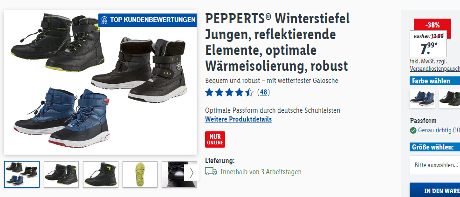
Task: Click the delivery truck icon
Action: [211, 171]
